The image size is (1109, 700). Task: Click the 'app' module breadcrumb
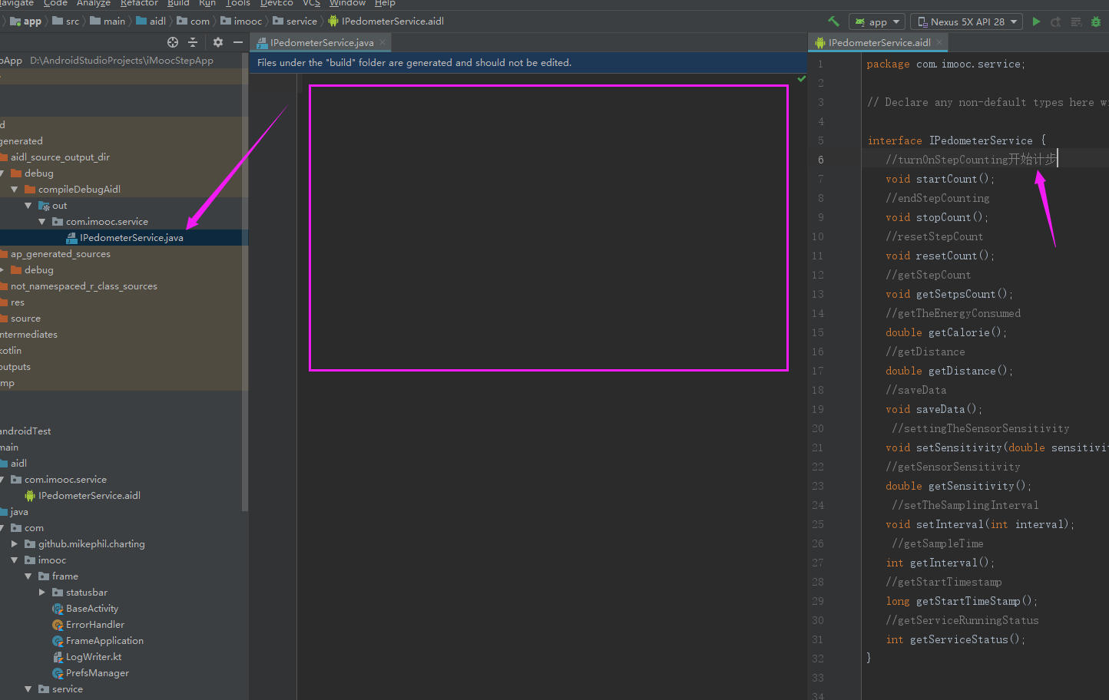coord(26,21)
